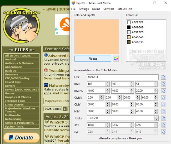
Task: Adjust the TColor value stepper
Action: [156, 118]
